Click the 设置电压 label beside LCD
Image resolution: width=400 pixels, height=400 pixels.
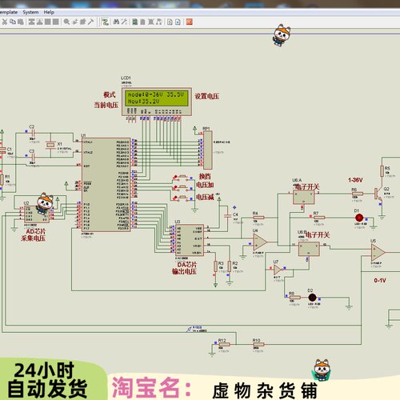coord(206,96)
